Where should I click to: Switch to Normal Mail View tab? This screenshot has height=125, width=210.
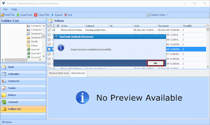(59, 73)
